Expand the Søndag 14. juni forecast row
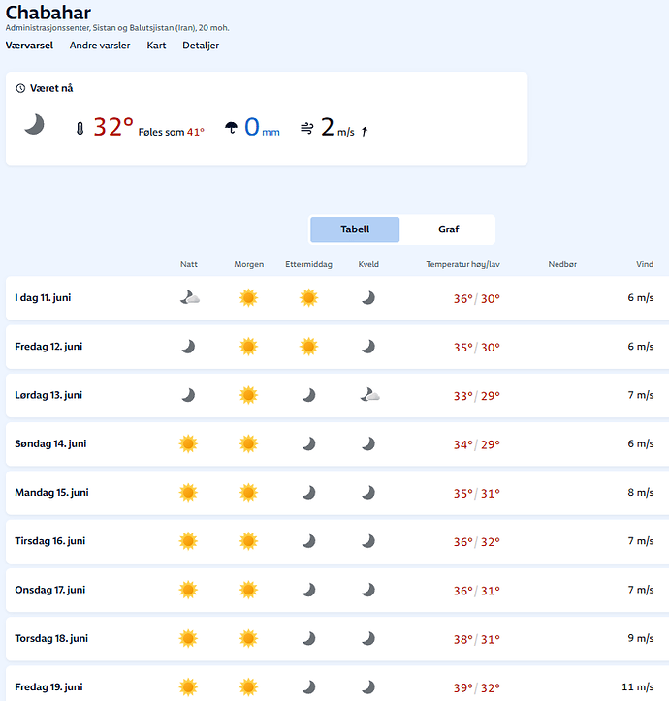This screenshot has height=701, width=669. pos(337,444)
